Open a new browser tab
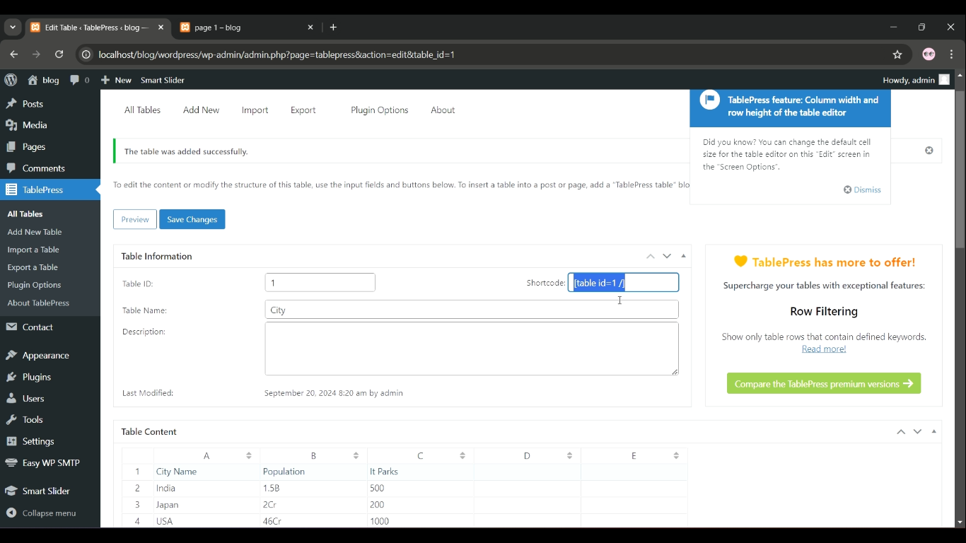The width and height of the screenshot is (966, 543). (334, 28)
